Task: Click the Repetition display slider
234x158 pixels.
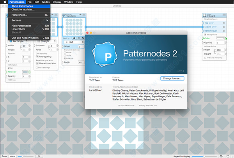Action: coord(204,156)
